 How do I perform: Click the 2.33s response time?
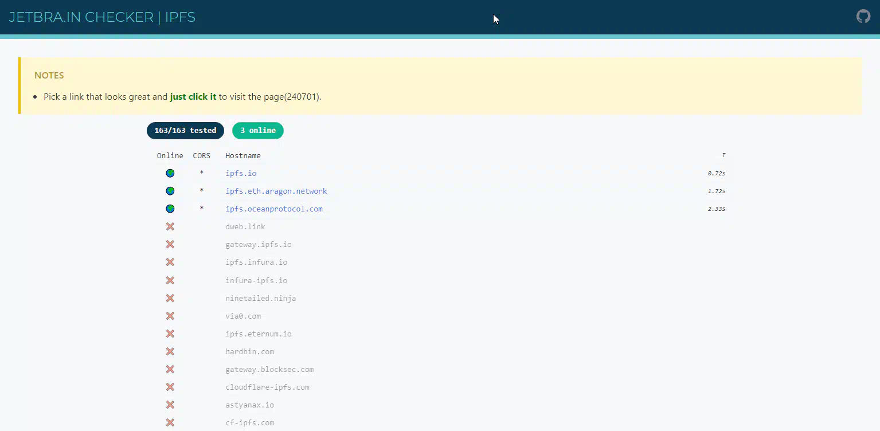(717, 209)
